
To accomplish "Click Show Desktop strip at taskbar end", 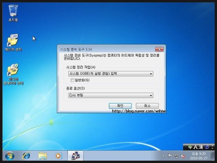I will tap(213, 156).
